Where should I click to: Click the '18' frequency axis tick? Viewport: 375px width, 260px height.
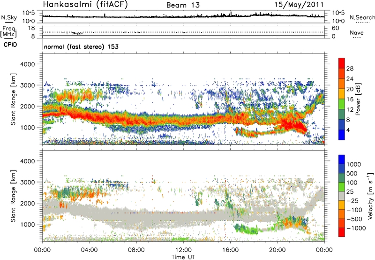31,28
